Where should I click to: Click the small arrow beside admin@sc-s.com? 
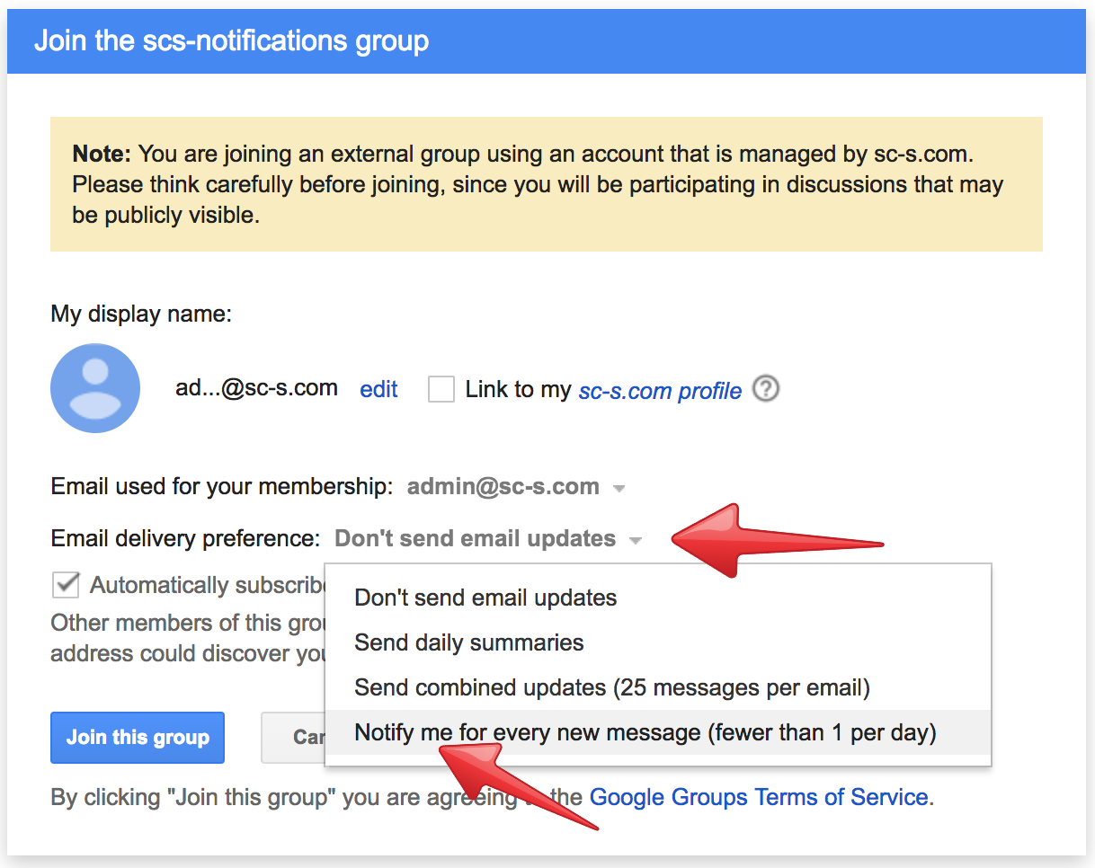tap(619, 489)
